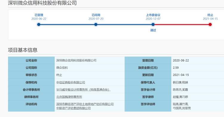Click the 上市委会议 stage label
224x117 pixels.
tap(153, 15)
